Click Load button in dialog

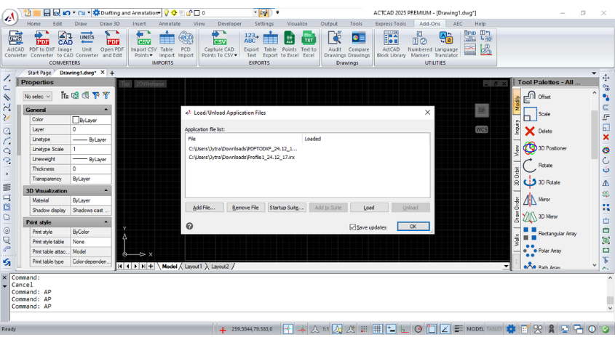[x=369, y=208]
